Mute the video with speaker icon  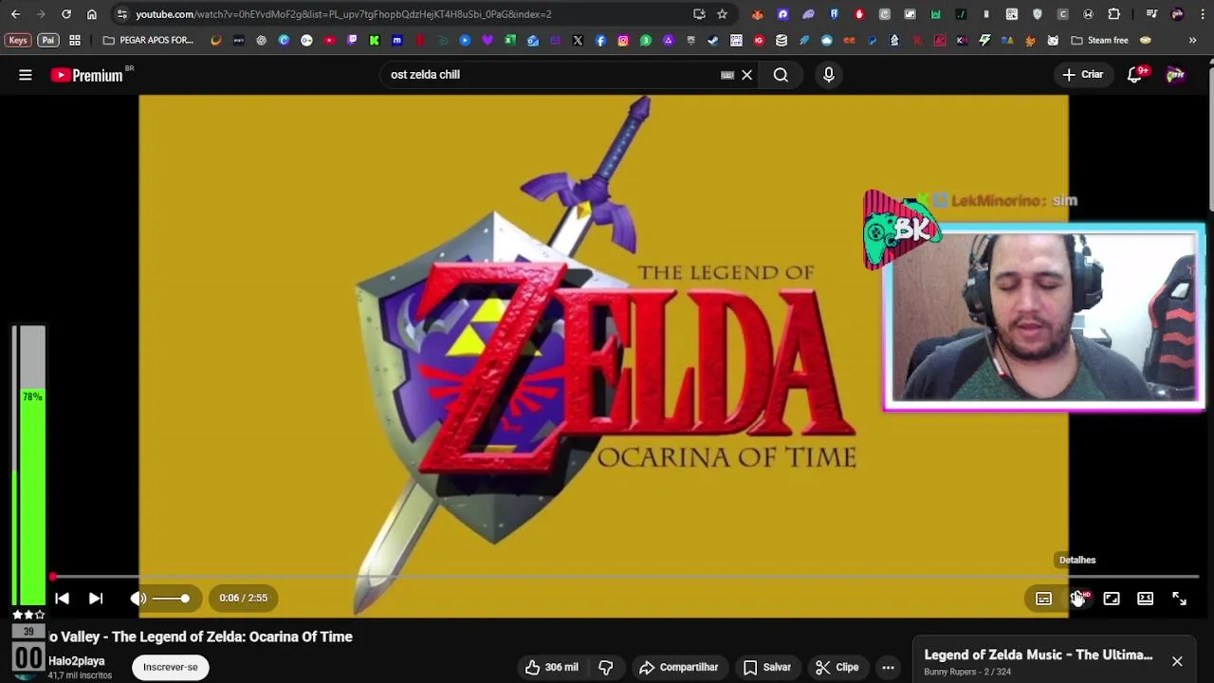pos(138,598)
